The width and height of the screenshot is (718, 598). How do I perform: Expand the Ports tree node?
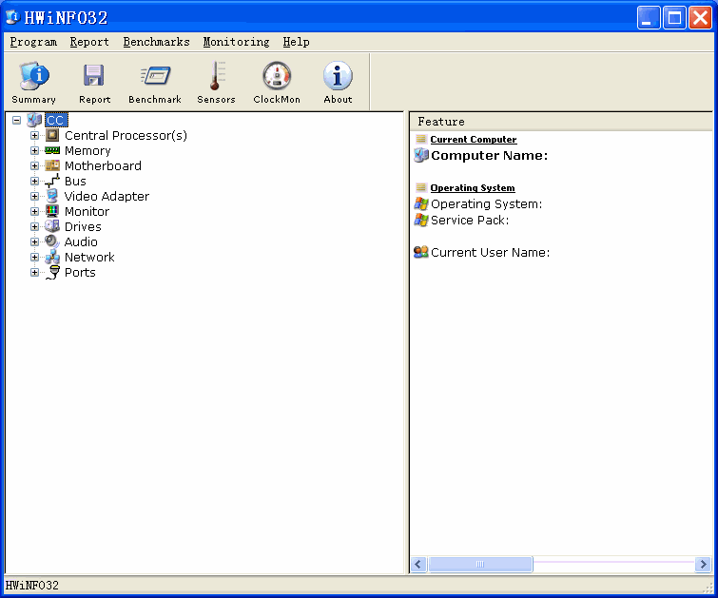click(35, 273)
